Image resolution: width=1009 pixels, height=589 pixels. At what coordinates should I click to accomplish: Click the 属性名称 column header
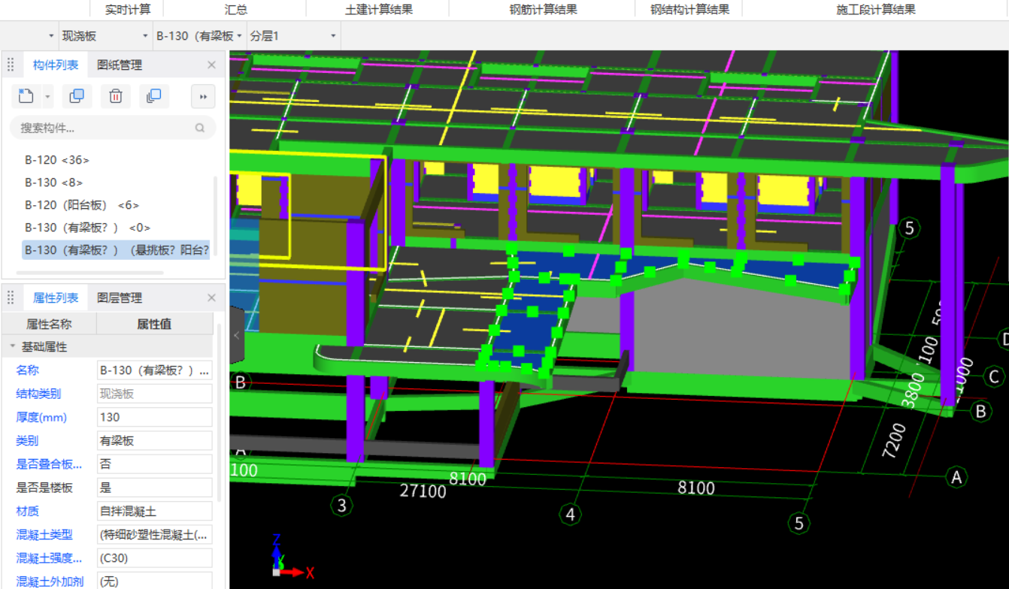tap(50, 324)
